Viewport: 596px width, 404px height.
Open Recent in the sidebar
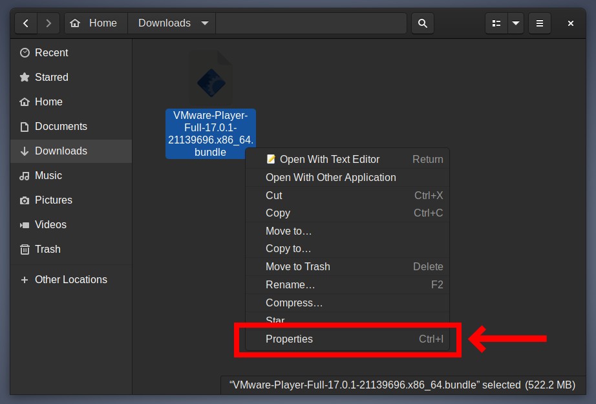[71, 52]
